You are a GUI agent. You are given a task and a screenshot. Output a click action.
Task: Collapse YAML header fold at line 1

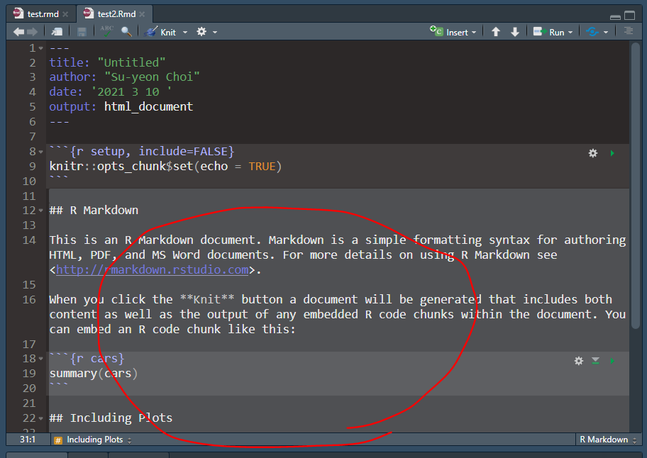pyautogui.click(x=41, y=49)
